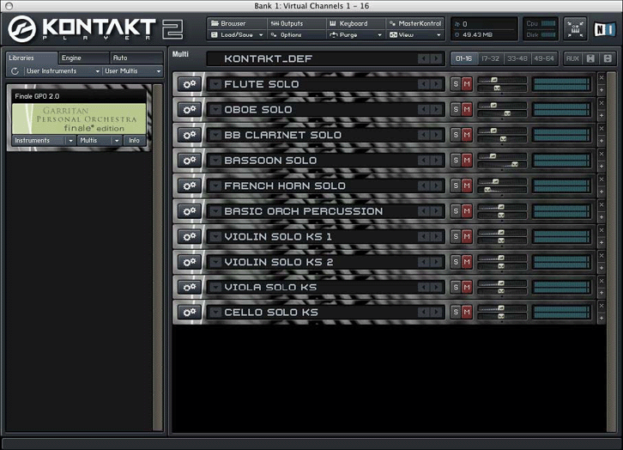Open French Horn Solo edit gears

pyautogui.click(x=189, y=186)
